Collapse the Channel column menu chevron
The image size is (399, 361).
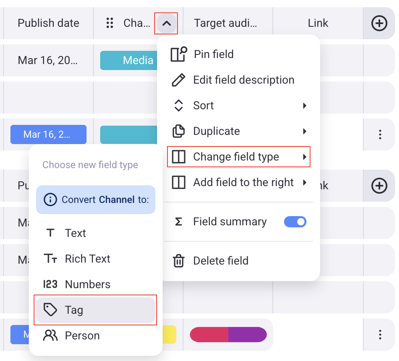pyautogui.click(x=166, y=23)
